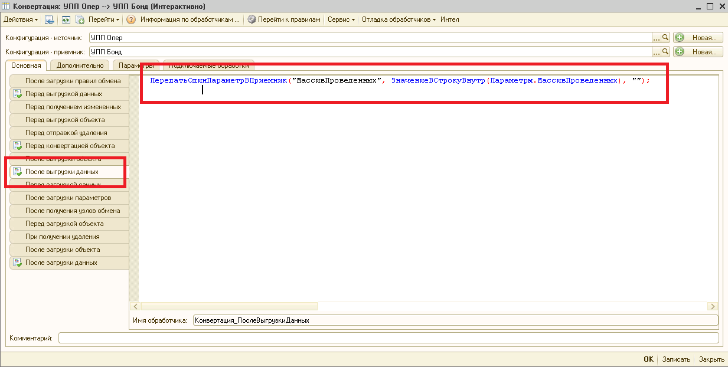
Task: Open the Сервис dropdown menu
Action: click(x=341, y=19)
